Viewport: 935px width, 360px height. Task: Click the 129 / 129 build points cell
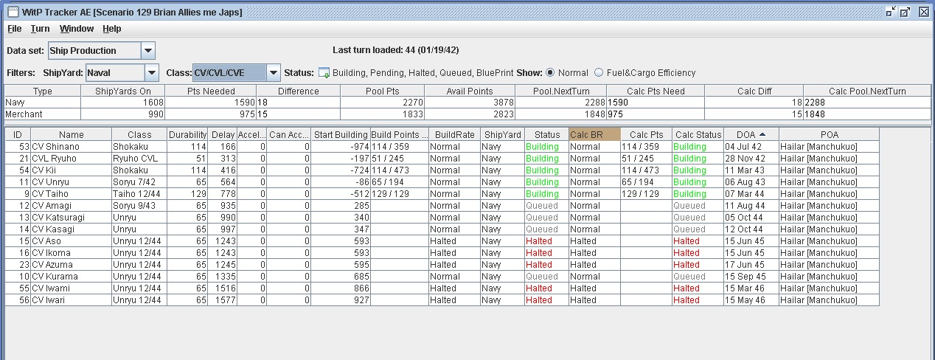(400, 194)
